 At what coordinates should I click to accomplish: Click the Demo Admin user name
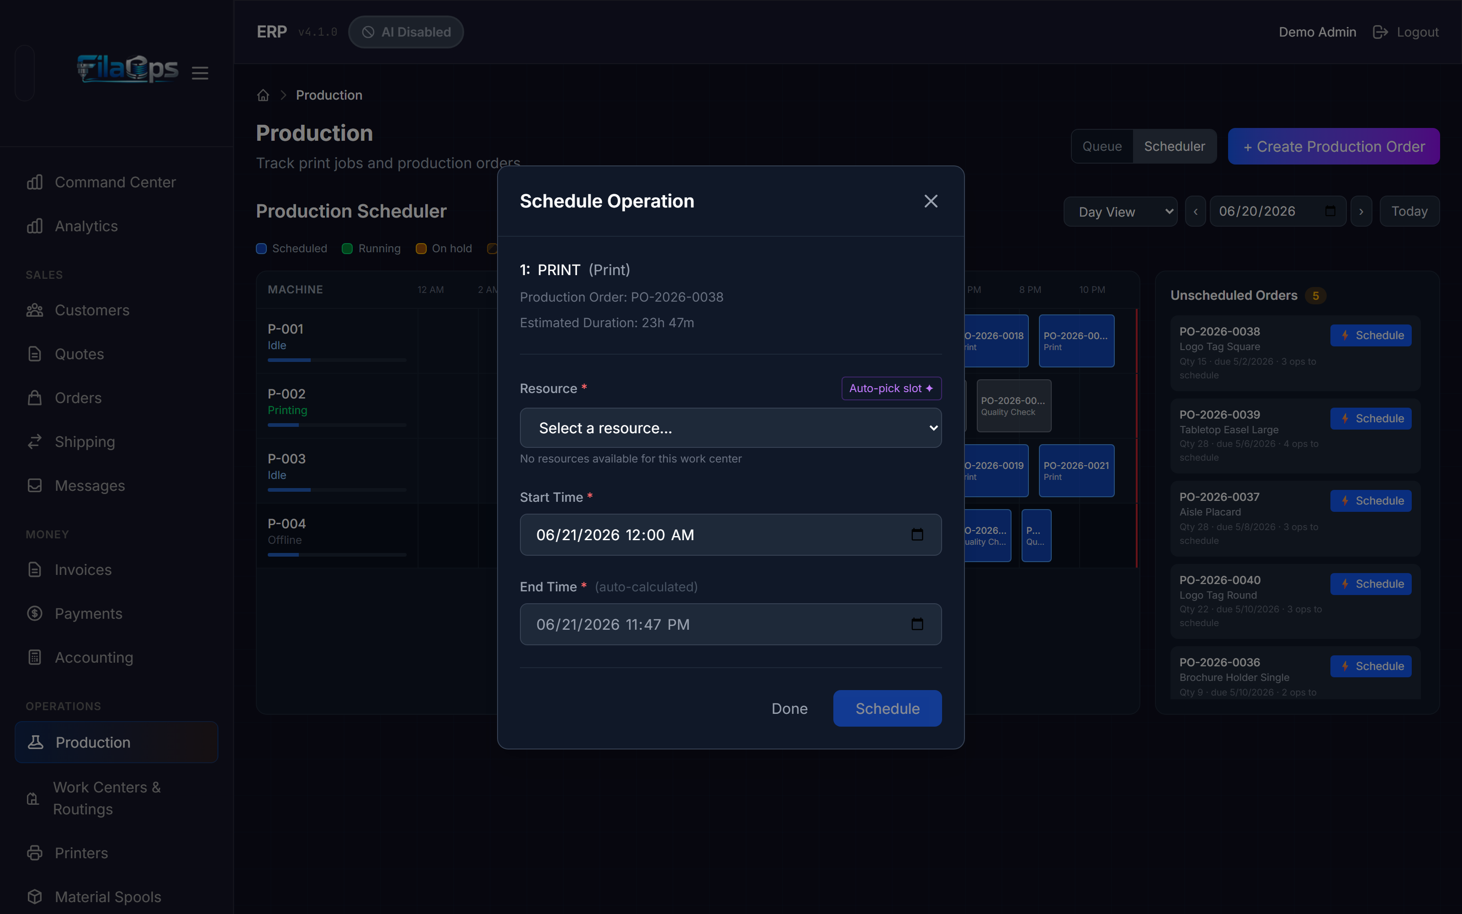(x=1317, y=32)
